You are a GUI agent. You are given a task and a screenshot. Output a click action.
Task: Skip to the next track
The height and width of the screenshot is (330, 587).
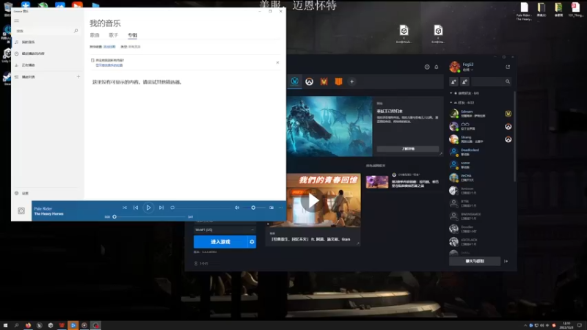point(161,208)
